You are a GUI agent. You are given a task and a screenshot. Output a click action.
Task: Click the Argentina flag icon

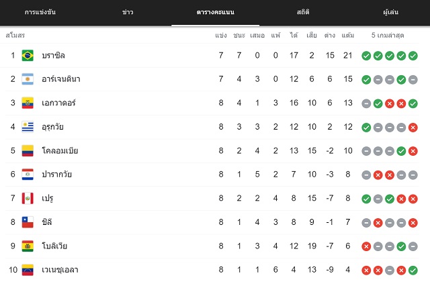click(28, 79)
